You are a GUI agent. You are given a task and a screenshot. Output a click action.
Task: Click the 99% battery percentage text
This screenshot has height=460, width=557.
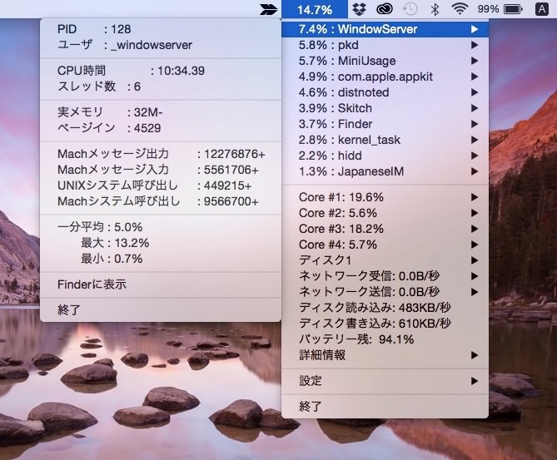(x=488, y=9)
